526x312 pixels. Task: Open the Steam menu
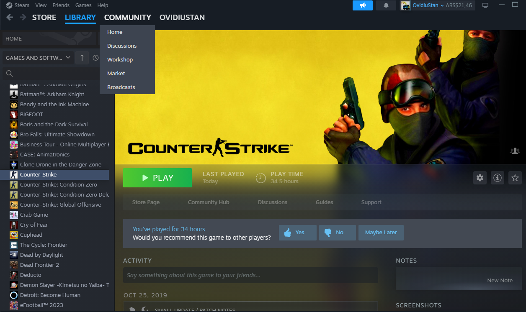coord(18,5)
